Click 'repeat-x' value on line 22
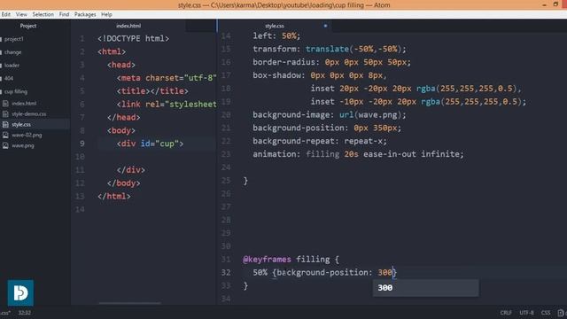 coord(363,141)
